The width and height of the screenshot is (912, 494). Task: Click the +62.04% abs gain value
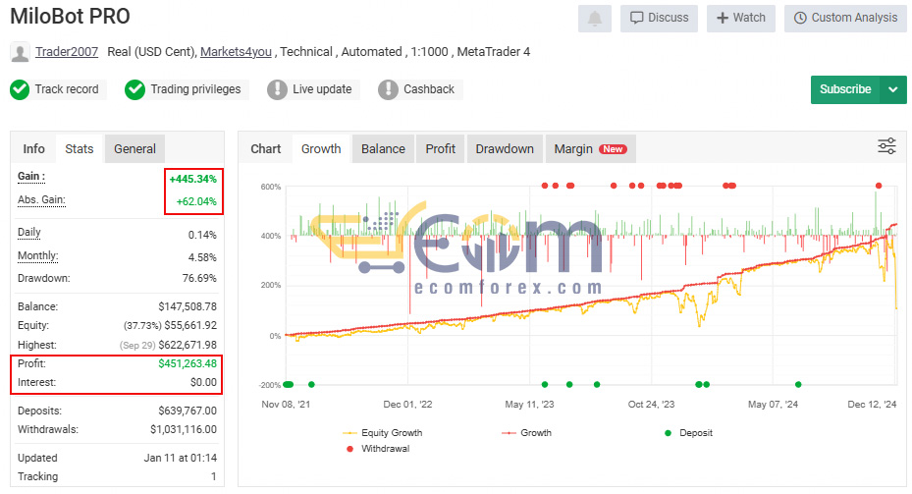click(196, 202)
